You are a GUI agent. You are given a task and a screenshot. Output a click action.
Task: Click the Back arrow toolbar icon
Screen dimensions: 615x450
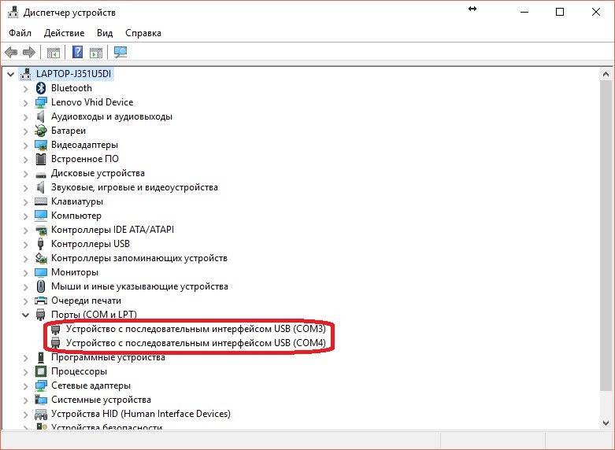click(11, 53)
